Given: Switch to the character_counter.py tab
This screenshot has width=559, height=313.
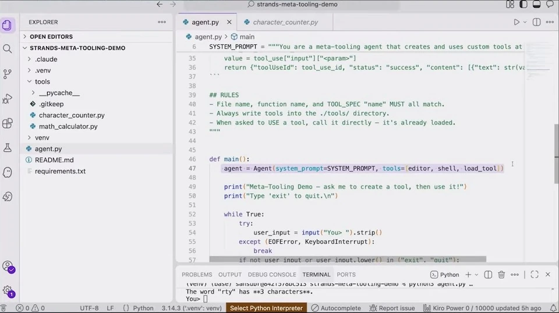Looking at the screenshot, I should [x=285, y=22].
